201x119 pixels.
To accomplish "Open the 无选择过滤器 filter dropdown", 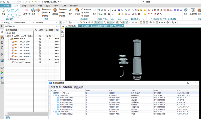I will [24, 22].
